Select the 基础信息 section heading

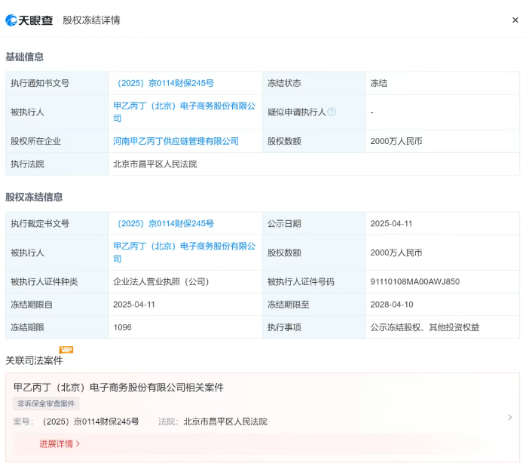(25, 57)
